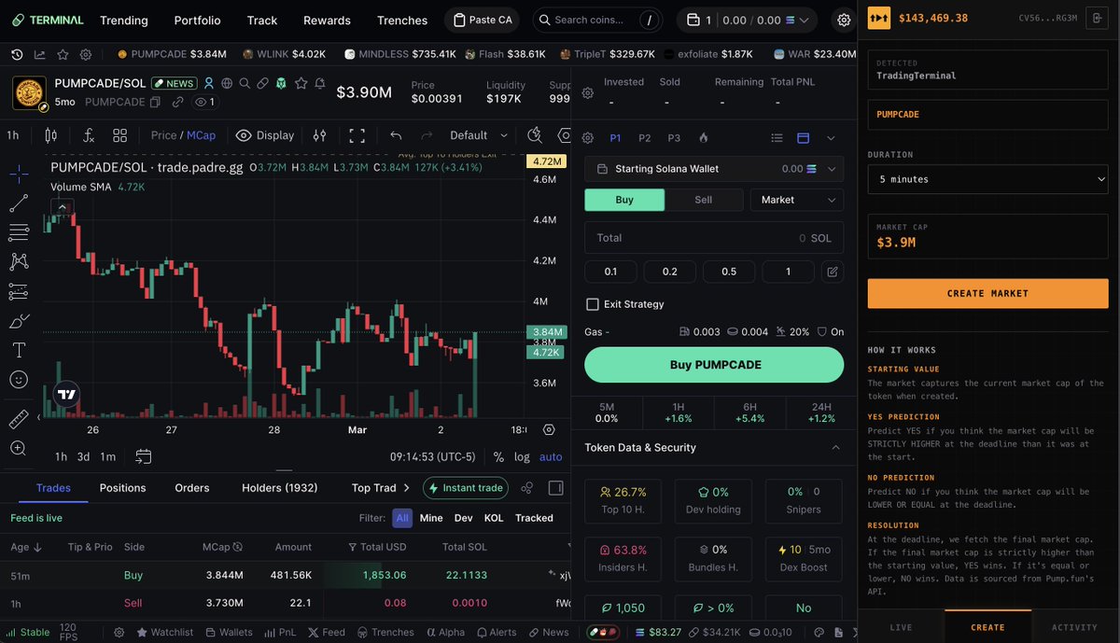This screenshot has width=1120, height=643.
Task: Open the Portfolio menu
Action: click(x=198, y=20)
